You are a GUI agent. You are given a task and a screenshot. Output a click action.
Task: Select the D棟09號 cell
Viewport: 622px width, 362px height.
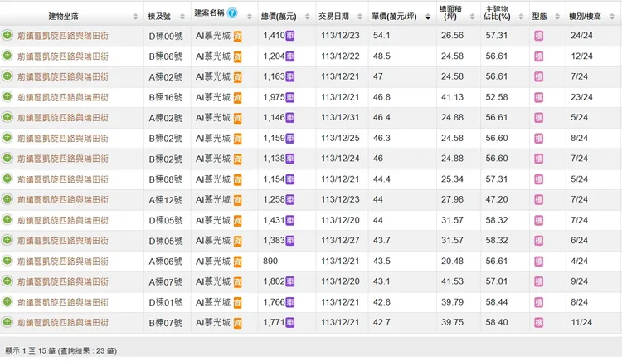166,37
